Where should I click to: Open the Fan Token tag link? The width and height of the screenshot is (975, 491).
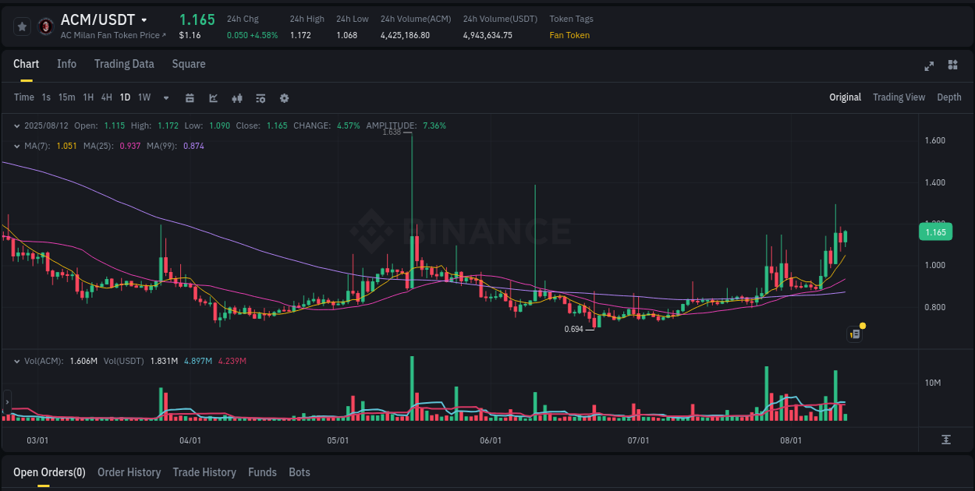pyautogui.click(x=569, y=35)
